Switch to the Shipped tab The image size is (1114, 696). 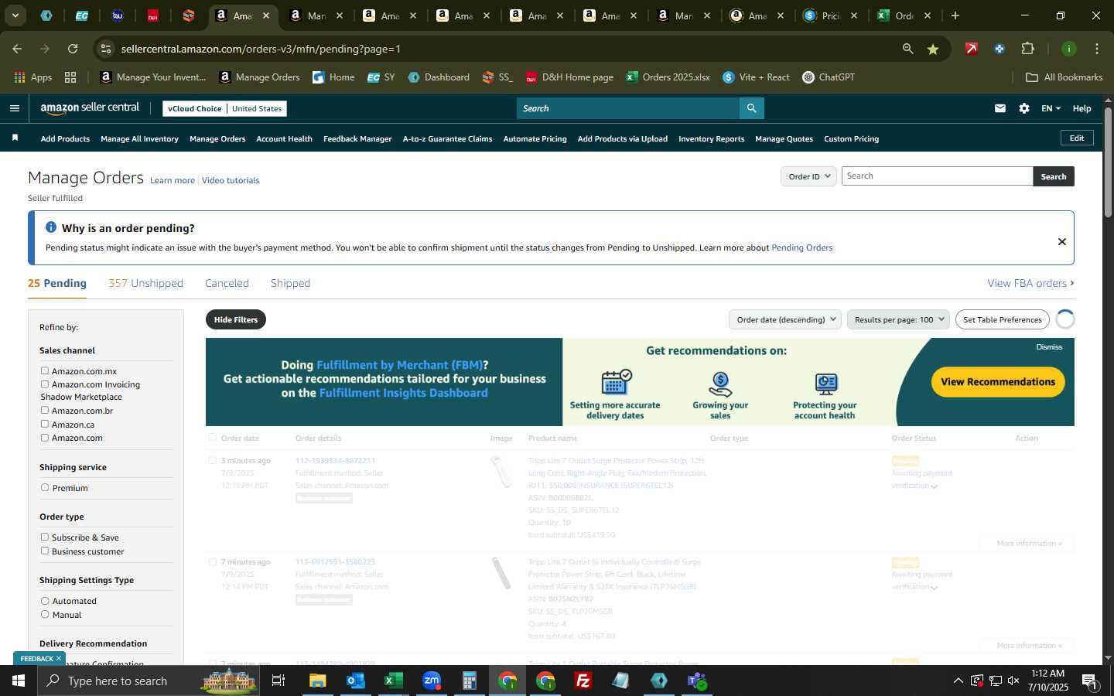point(290,283)
